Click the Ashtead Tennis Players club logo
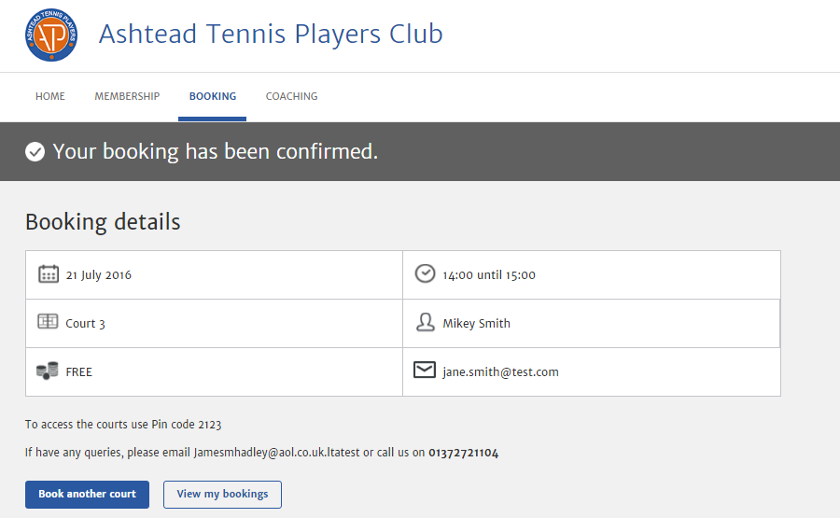Viewport: 840px width, 518px height. tap(51, 35)
